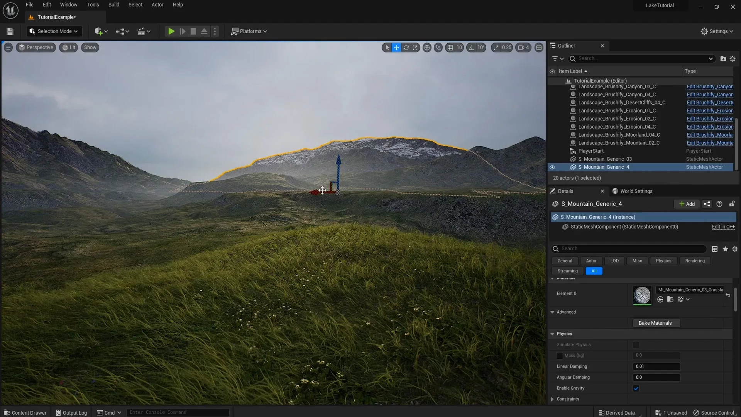Click Edit in C++ link
The width and height of the screenshot is (741, 417).
[723, 227]
